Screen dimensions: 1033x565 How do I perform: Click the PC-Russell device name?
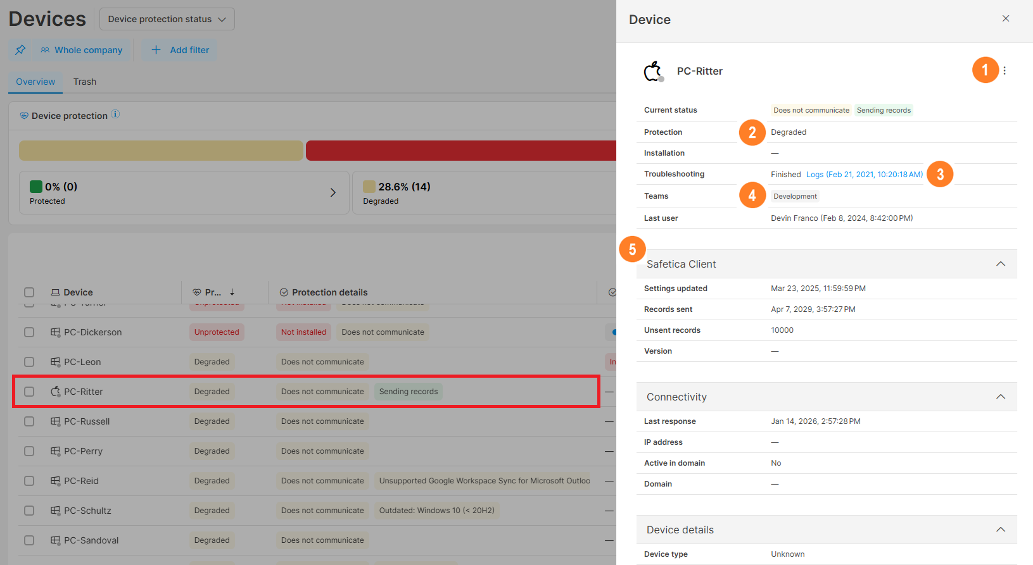(x=87, y=421)
